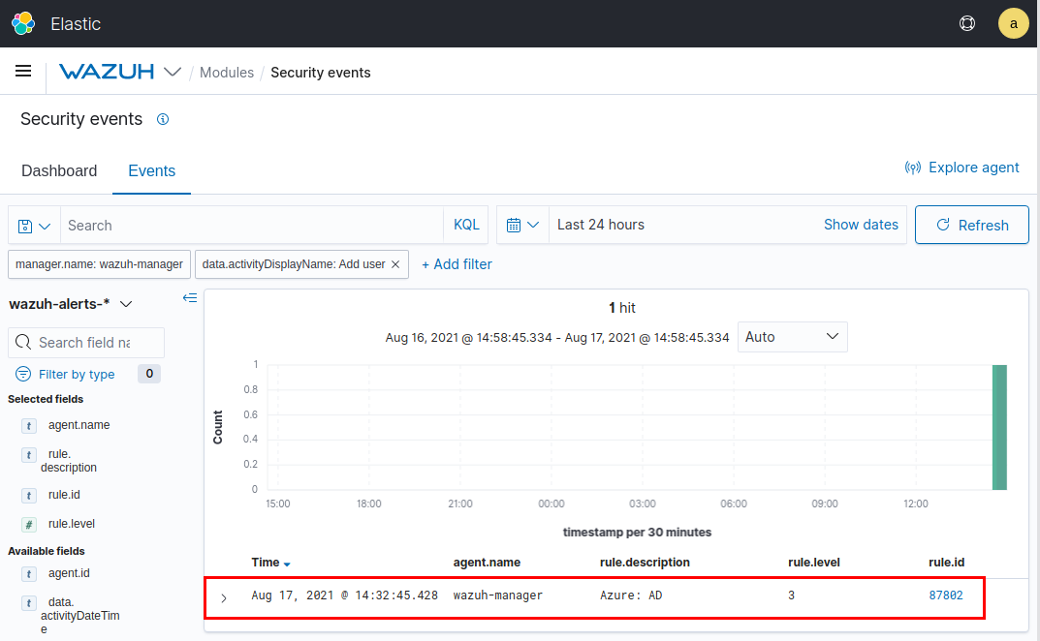Select agent.id in Available fields
This screenshot has height=641, width=1040.
[69, 573]
